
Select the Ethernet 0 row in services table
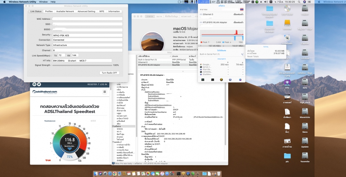167,62
